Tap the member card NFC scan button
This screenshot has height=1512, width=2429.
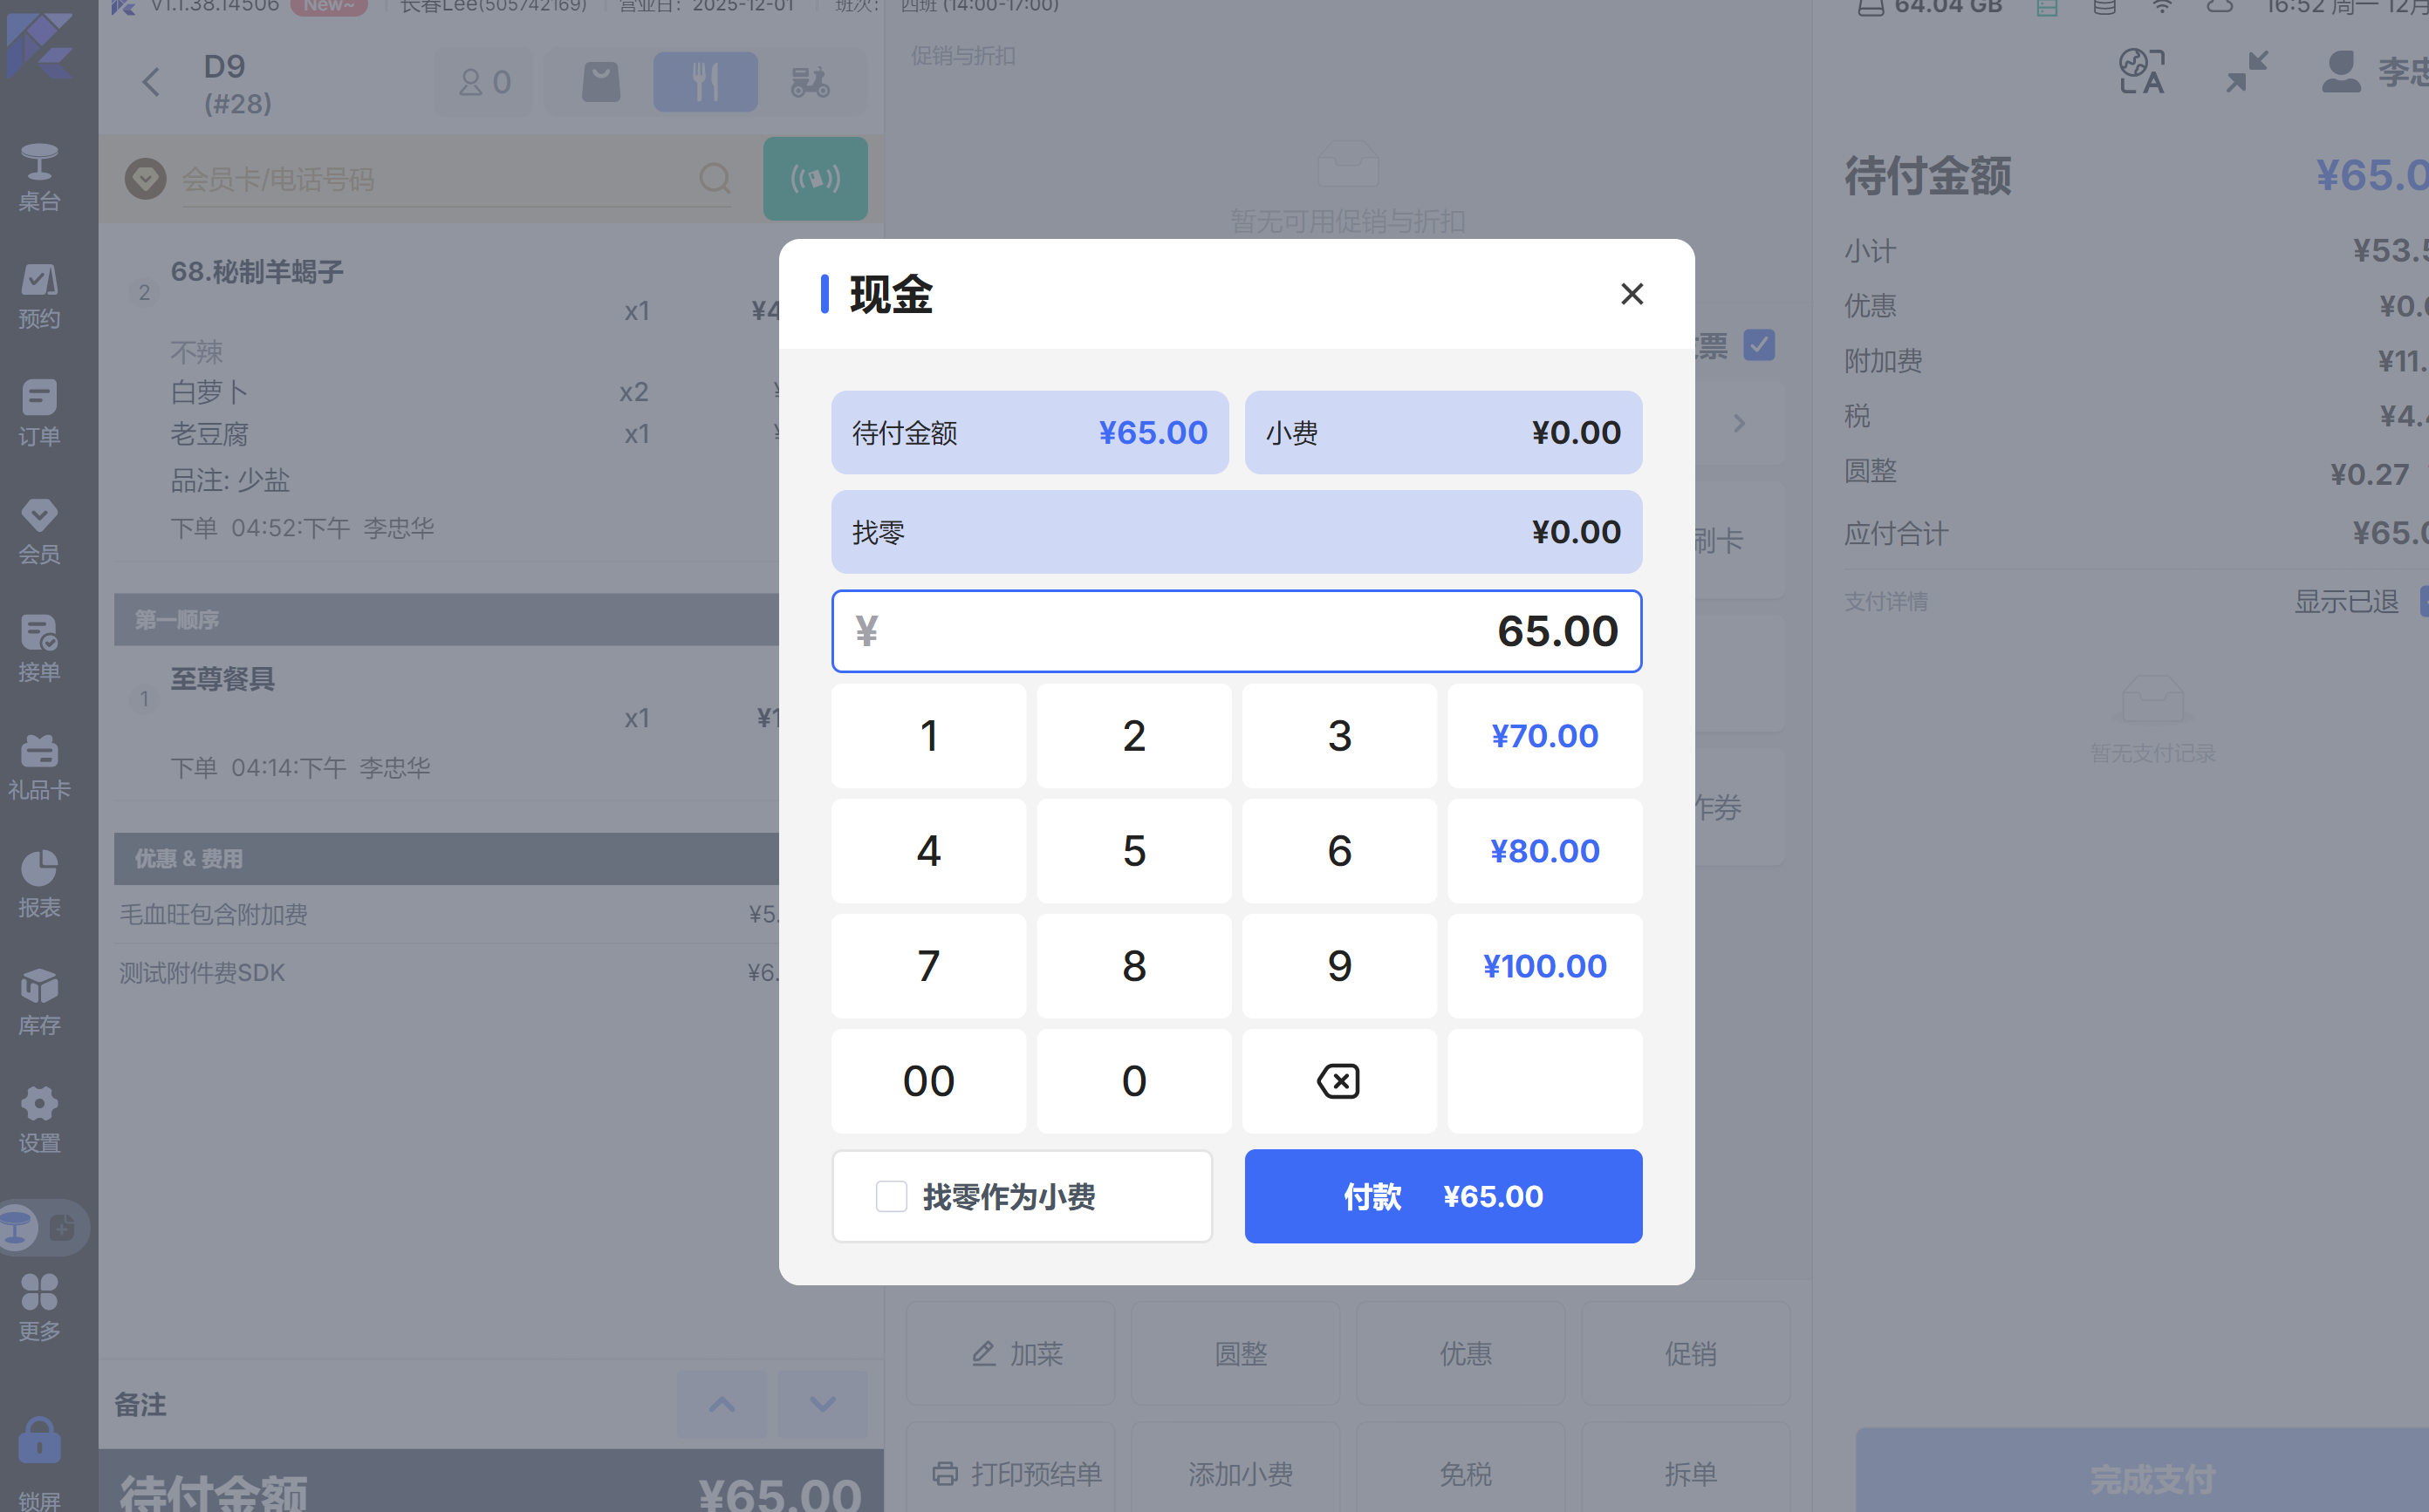coord(815,179)
